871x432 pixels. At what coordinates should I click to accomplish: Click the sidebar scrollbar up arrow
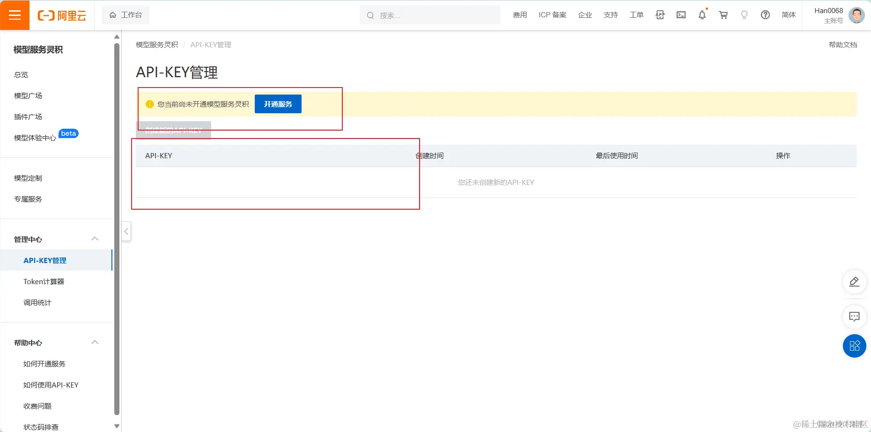pyautogui.click(x=117, y=37)
